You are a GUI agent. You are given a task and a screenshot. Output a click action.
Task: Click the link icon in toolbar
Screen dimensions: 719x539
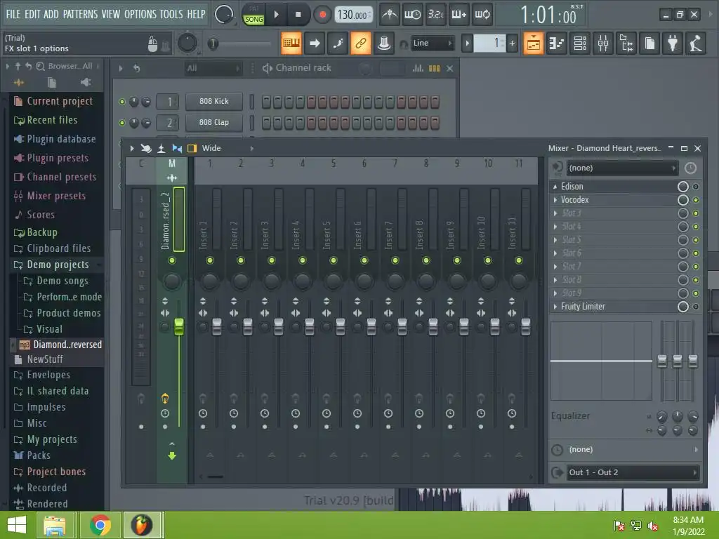tap(361, 44)
